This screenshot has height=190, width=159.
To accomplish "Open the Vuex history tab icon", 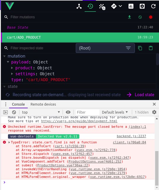I will click(x=90, y=6).
